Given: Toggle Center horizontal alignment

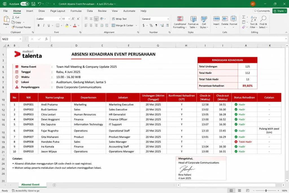Looking at the screenshot, I should click(x=91, y=25).
